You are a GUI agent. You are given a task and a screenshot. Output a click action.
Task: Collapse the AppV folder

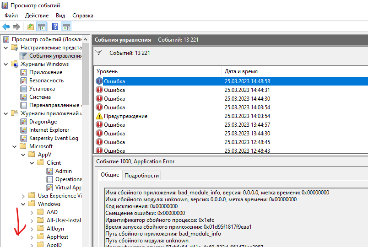pyautogui.click(x=23, y=155)
